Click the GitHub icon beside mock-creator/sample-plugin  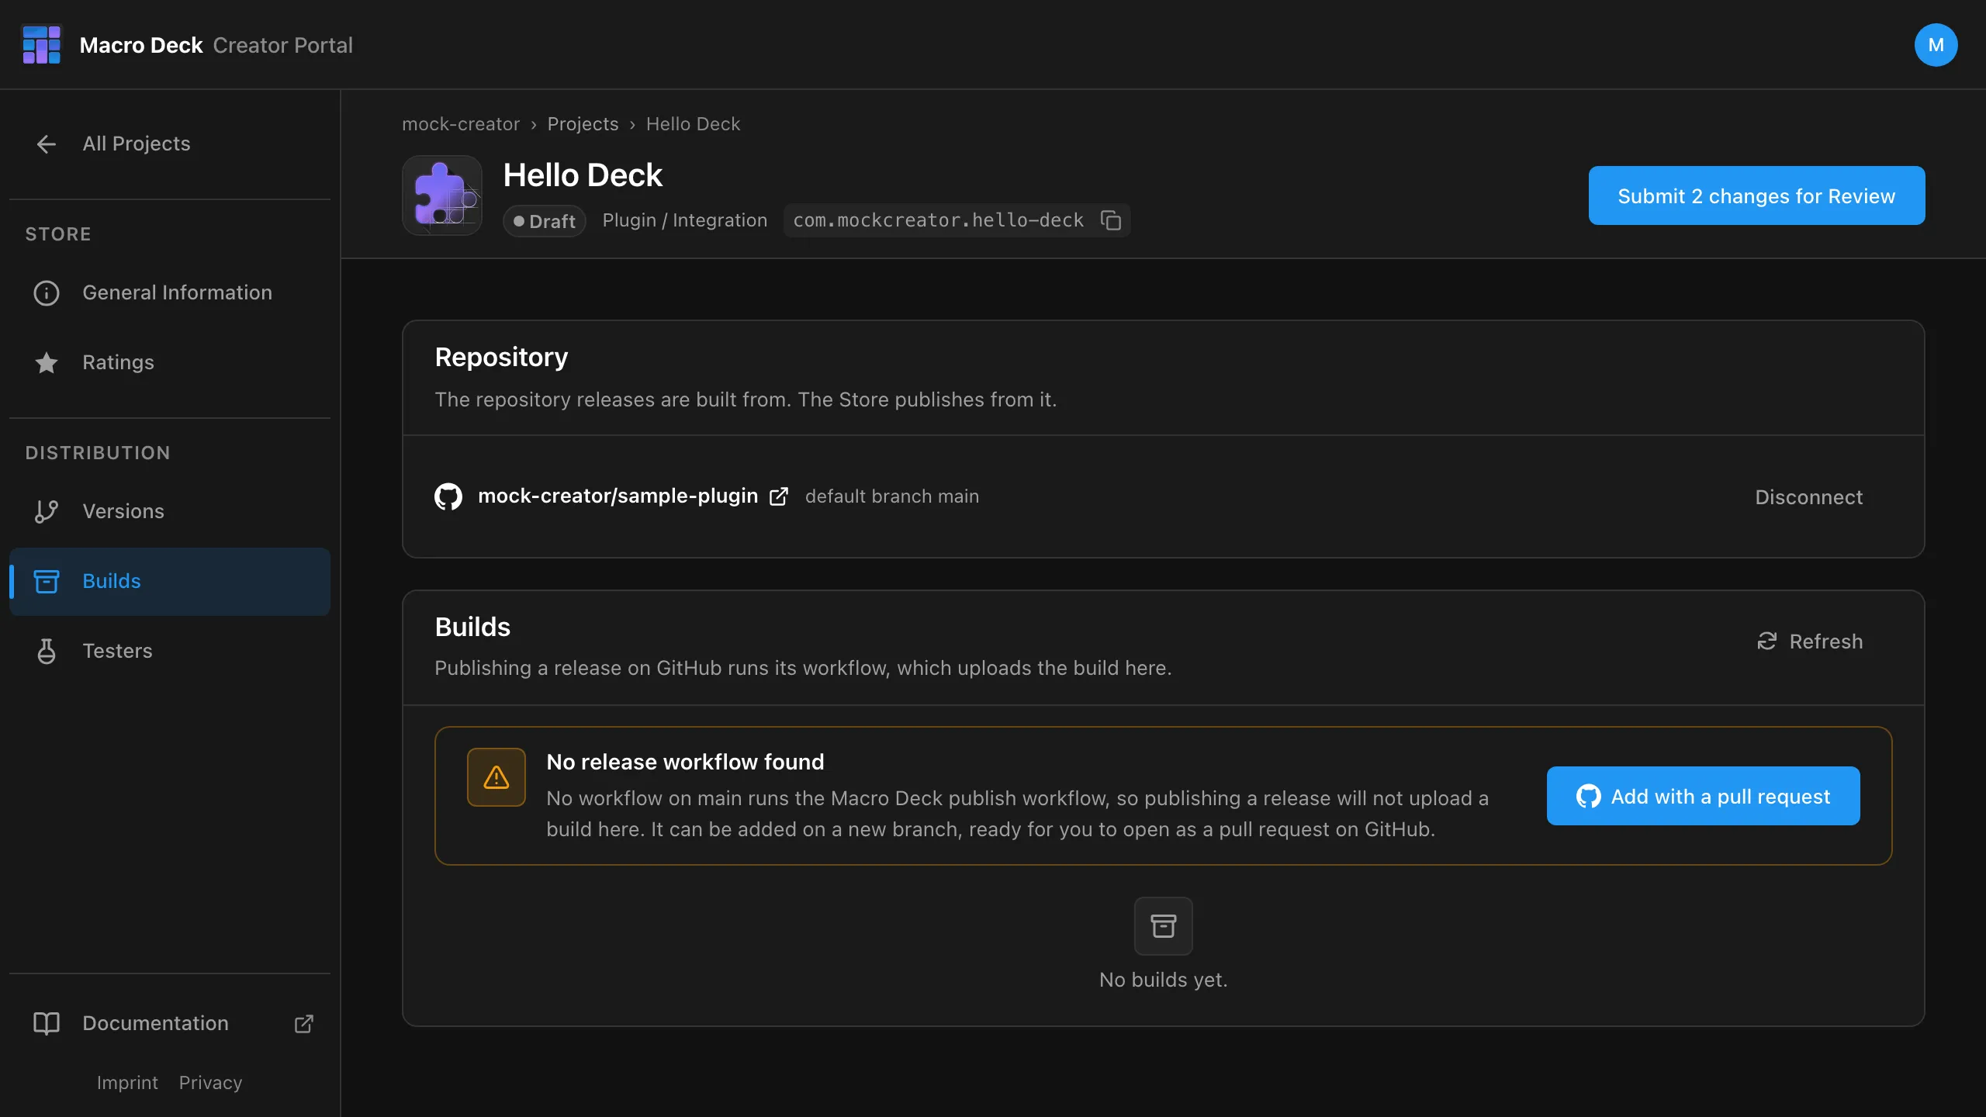[448, 496]
